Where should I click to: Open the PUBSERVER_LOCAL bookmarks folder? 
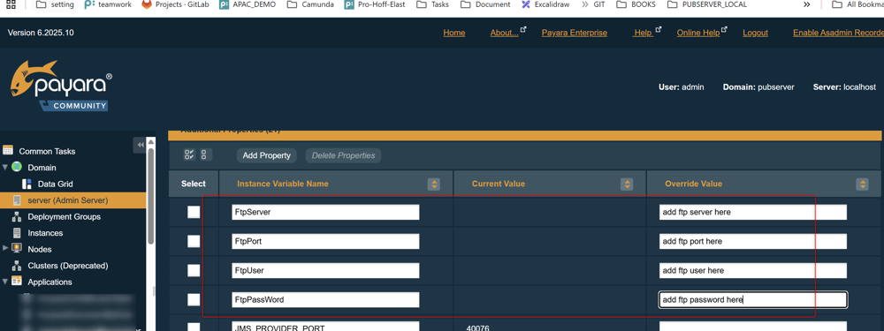tap(706, 4)
